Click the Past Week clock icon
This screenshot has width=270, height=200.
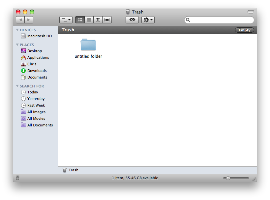click(x=23, y=105)
